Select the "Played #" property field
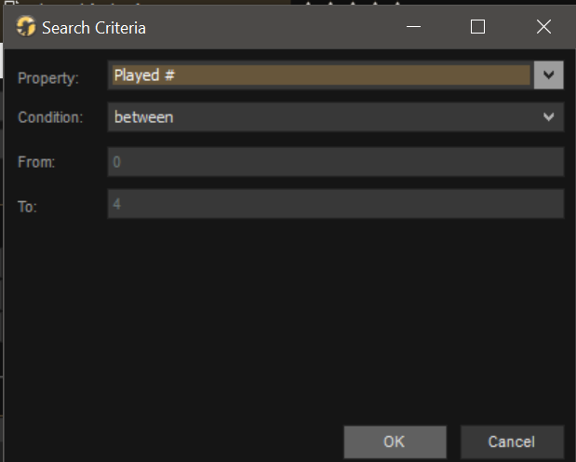576x462 pixels. point(319,75)
